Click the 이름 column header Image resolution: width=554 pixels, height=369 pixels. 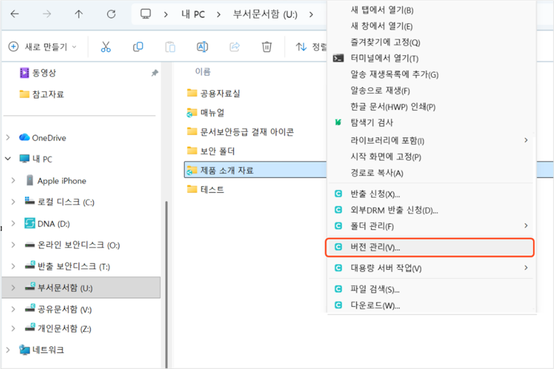coord(203,71)
